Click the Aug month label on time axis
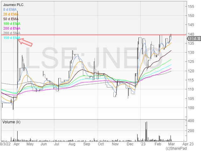201x151 pixels. click(72, 144)
